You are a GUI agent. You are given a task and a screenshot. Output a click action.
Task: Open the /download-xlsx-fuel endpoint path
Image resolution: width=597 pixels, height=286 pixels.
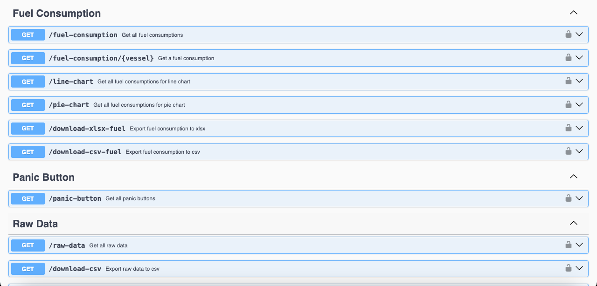tap(87, 129)
